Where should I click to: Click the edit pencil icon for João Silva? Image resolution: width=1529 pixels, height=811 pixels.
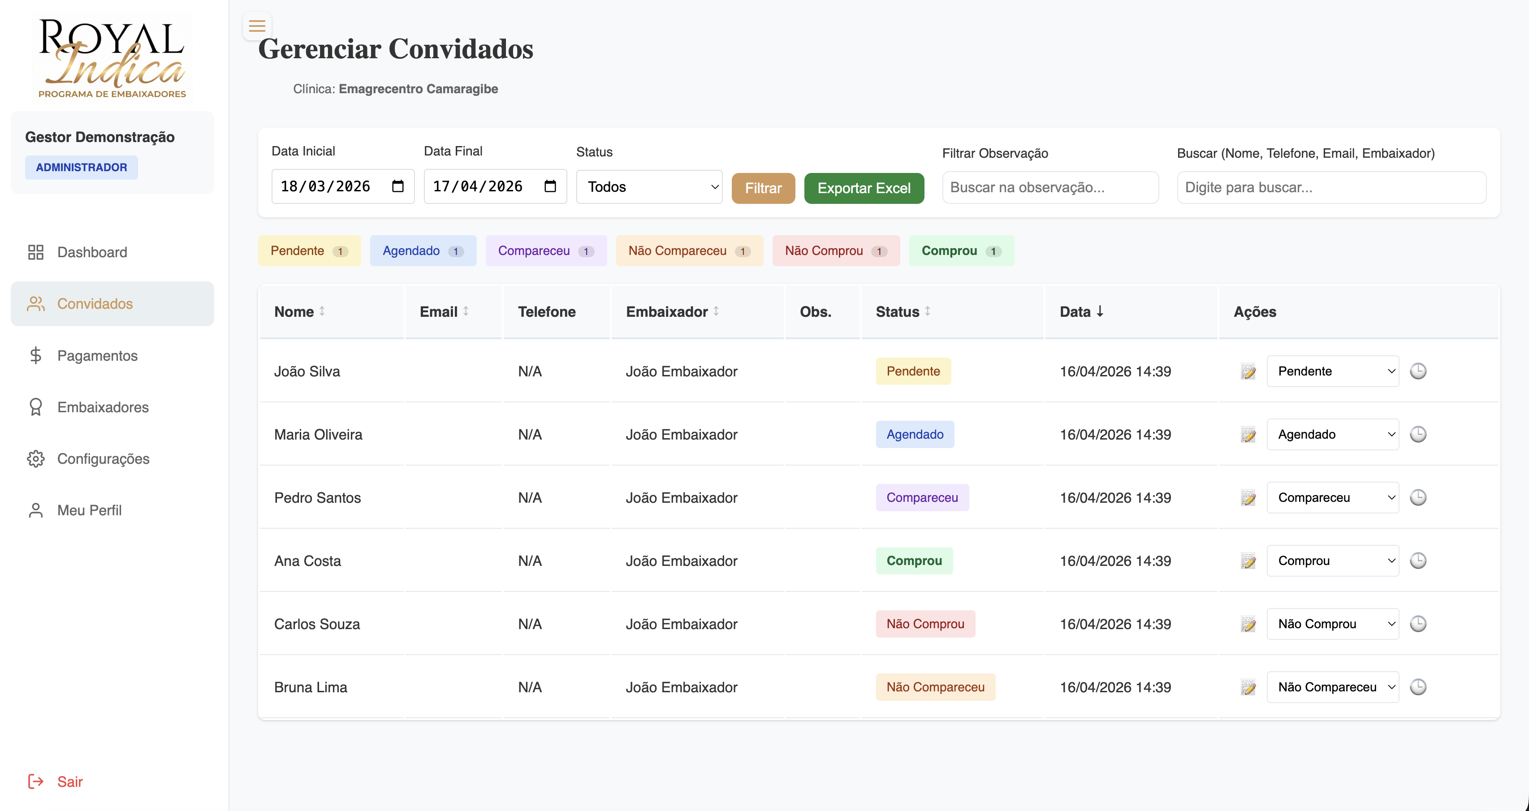tap(1248, 371)
